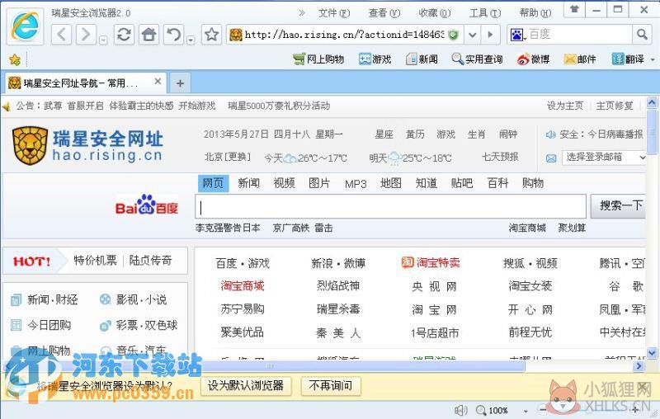Open the address bar history dropdown
Screen dimensions: 660x419
(x=473, y=35)
